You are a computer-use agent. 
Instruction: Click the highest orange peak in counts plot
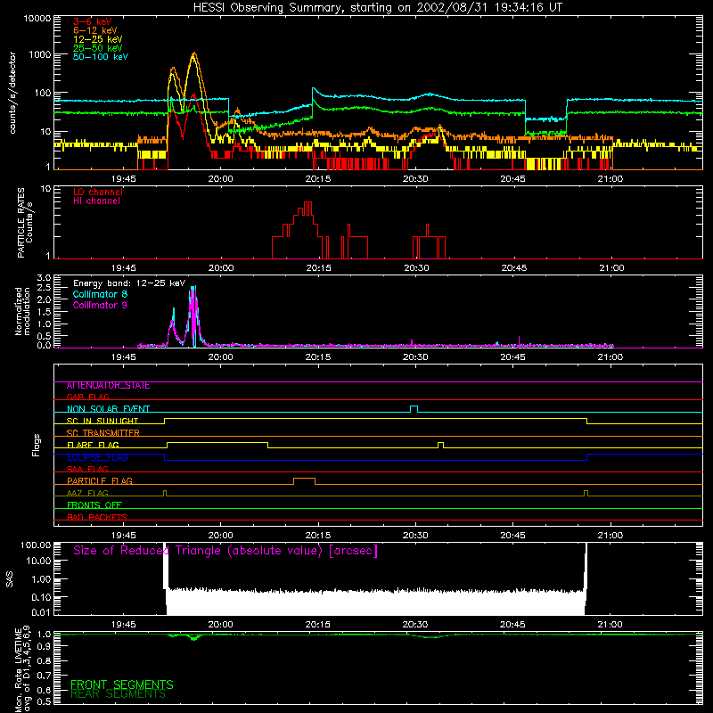[194, 53]
